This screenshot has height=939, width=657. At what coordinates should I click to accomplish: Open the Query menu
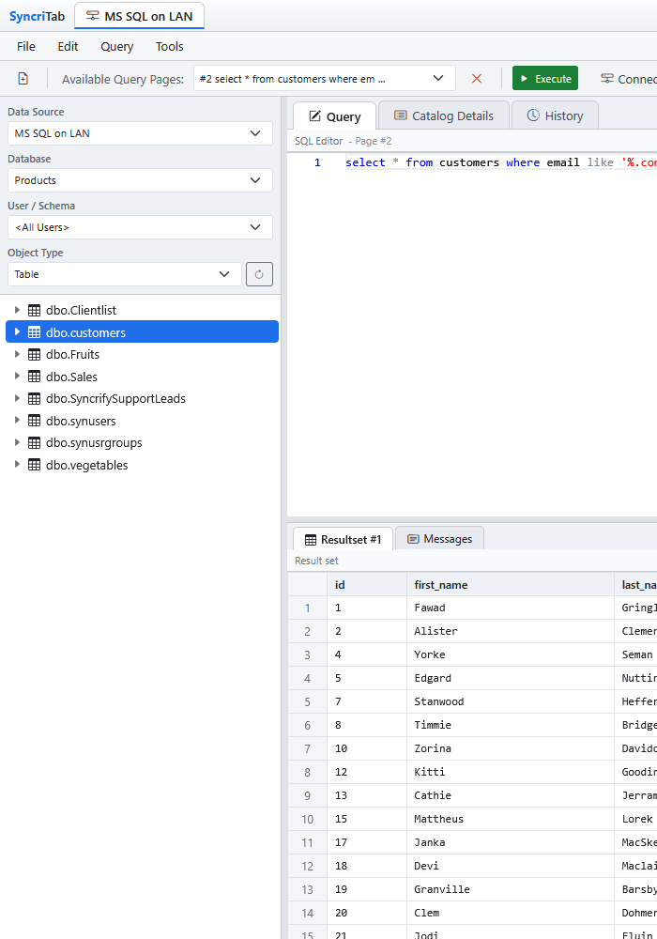(116, 46)
